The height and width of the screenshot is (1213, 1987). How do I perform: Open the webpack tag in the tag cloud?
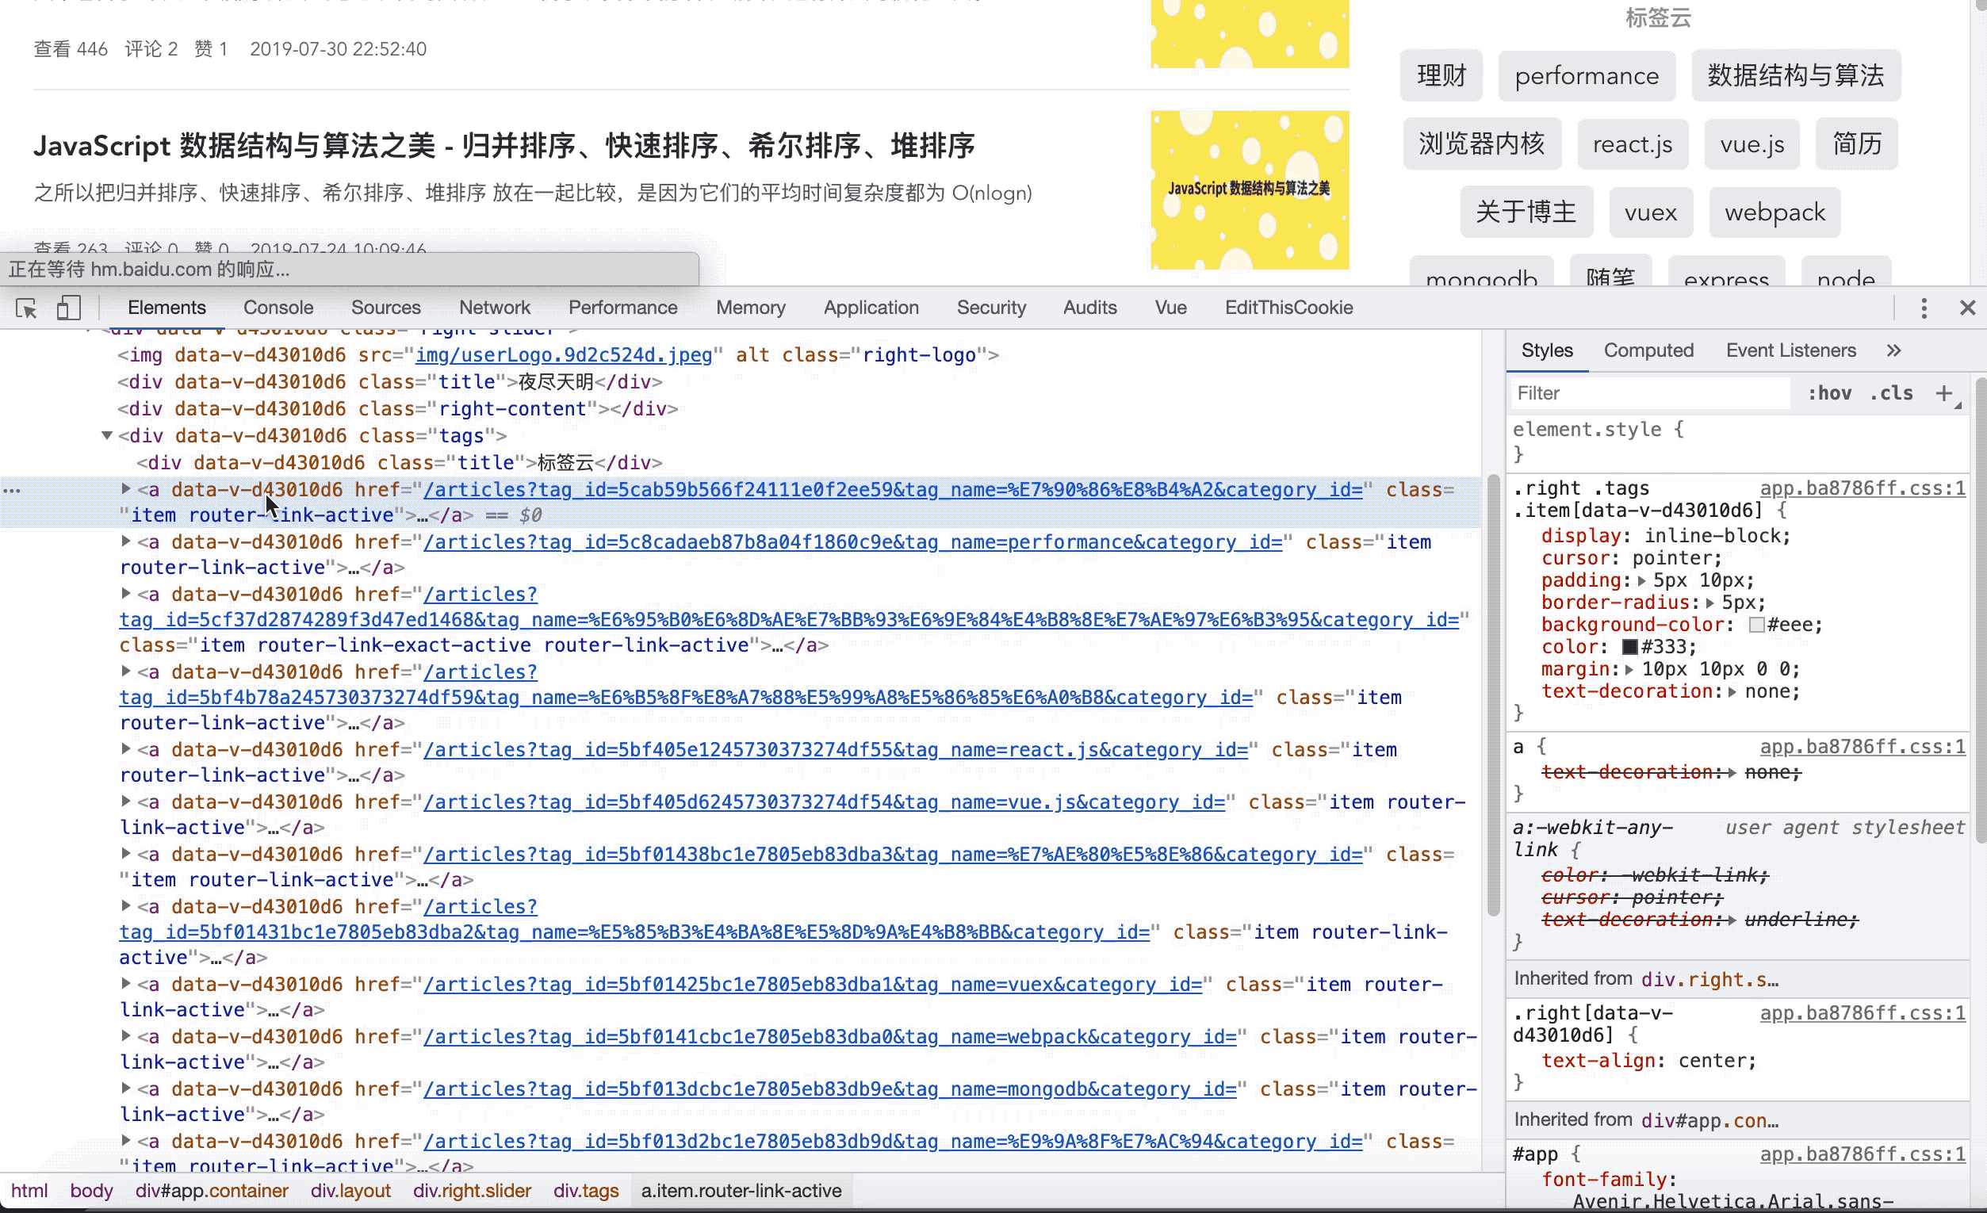1775,212
